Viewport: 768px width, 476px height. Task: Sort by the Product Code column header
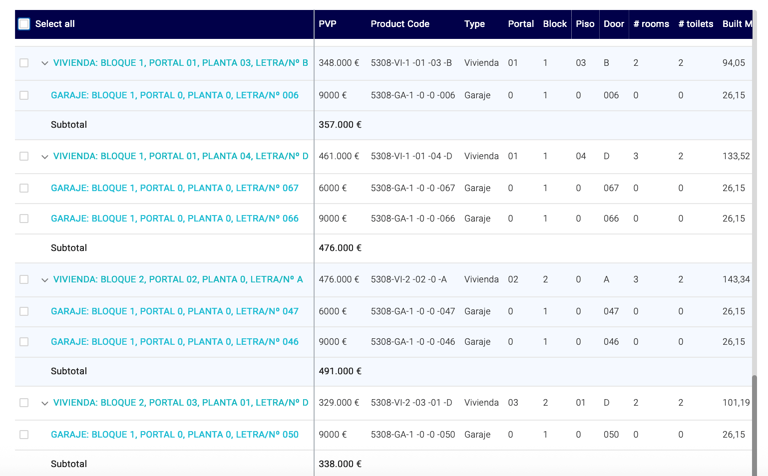(x=400, y=24)
